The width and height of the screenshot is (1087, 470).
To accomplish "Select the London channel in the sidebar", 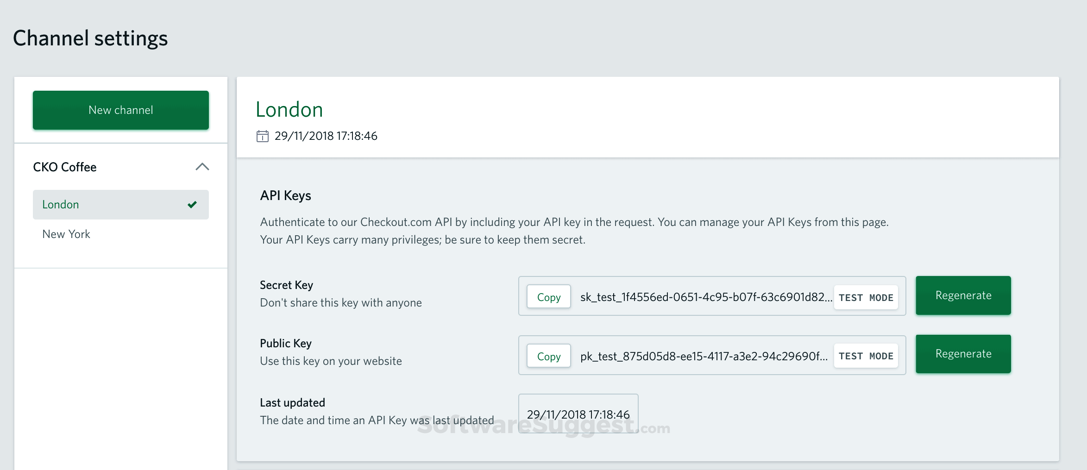I will 61,204.
